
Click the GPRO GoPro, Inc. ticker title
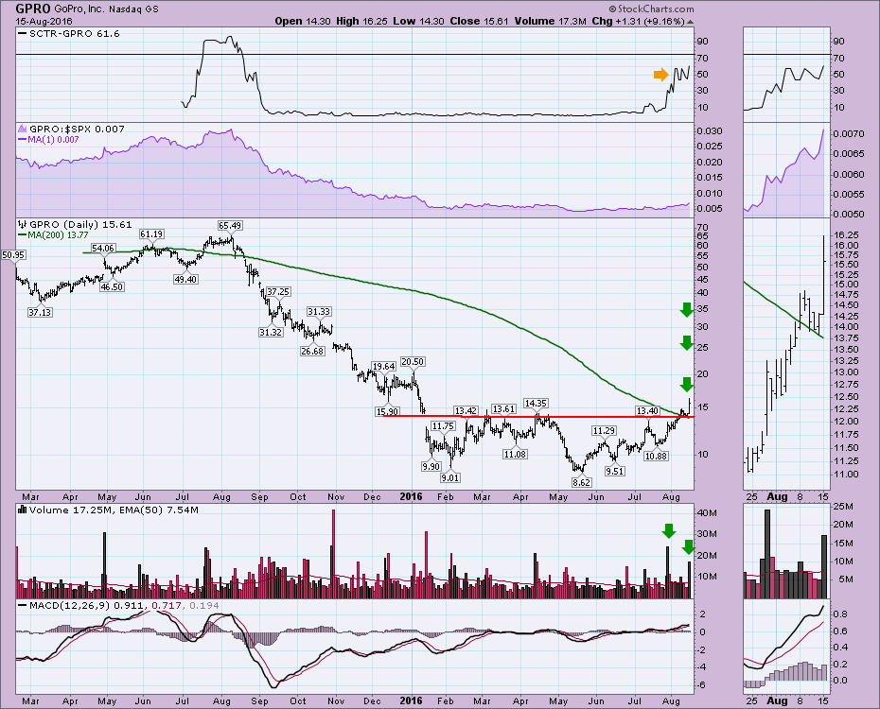click(x=59, y=9)
